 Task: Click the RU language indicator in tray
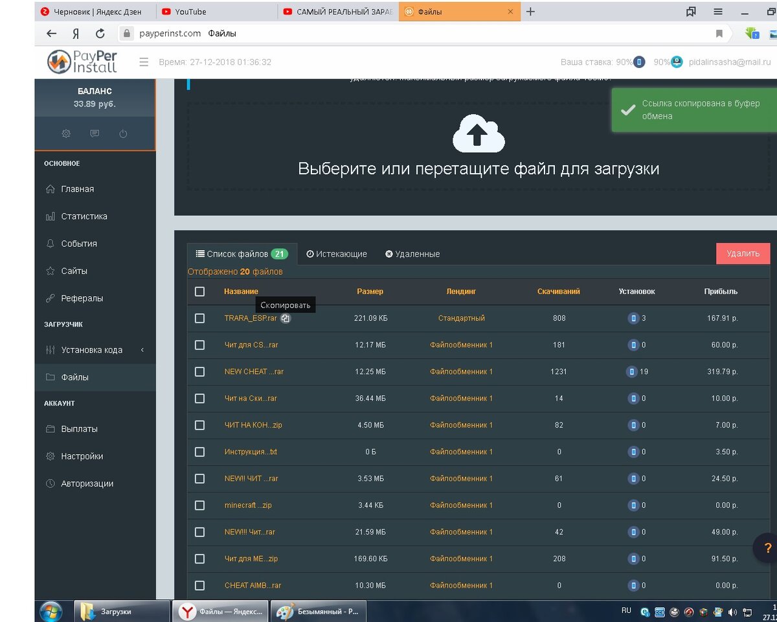tap(626, 610)
